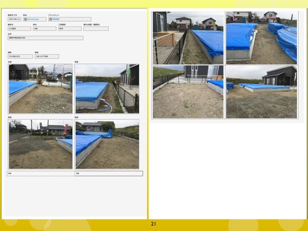
Task: Open the bare dirt lot photo with the black fence
Action: tap(188, 92)
